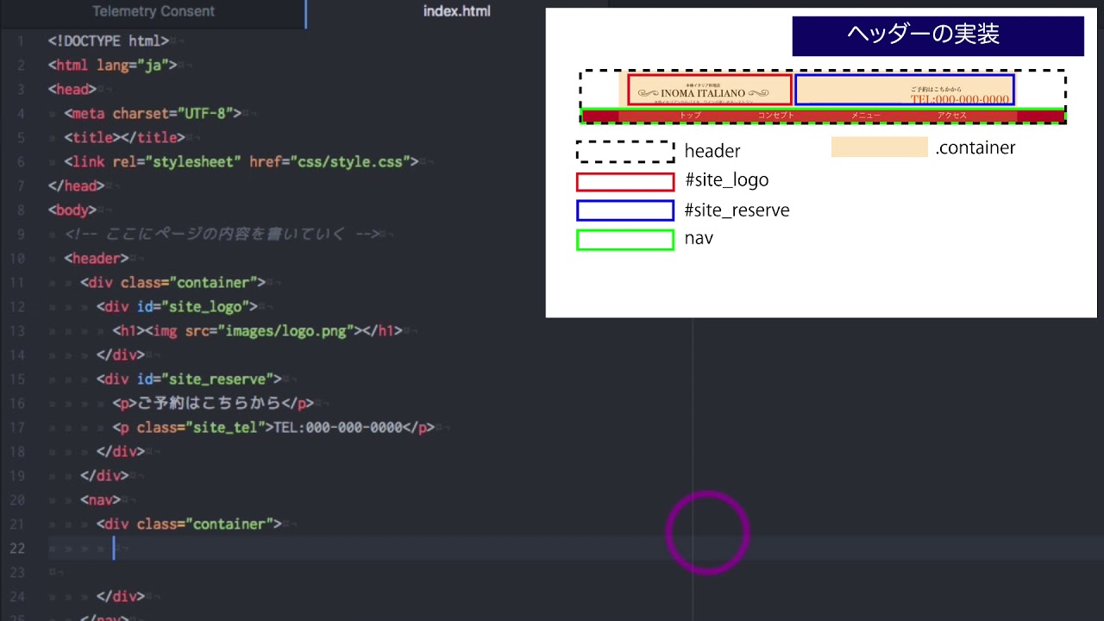Click the アクセス nav item in slide mockup

(952, 116)
